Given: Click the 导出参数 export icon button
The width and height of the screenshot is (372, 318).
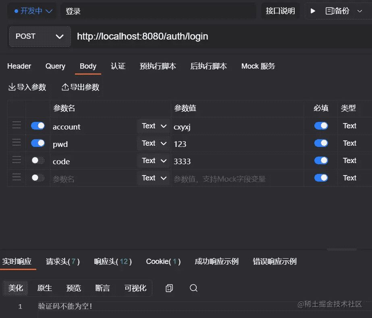Looking at the screenshot, I should click(80, 87).
